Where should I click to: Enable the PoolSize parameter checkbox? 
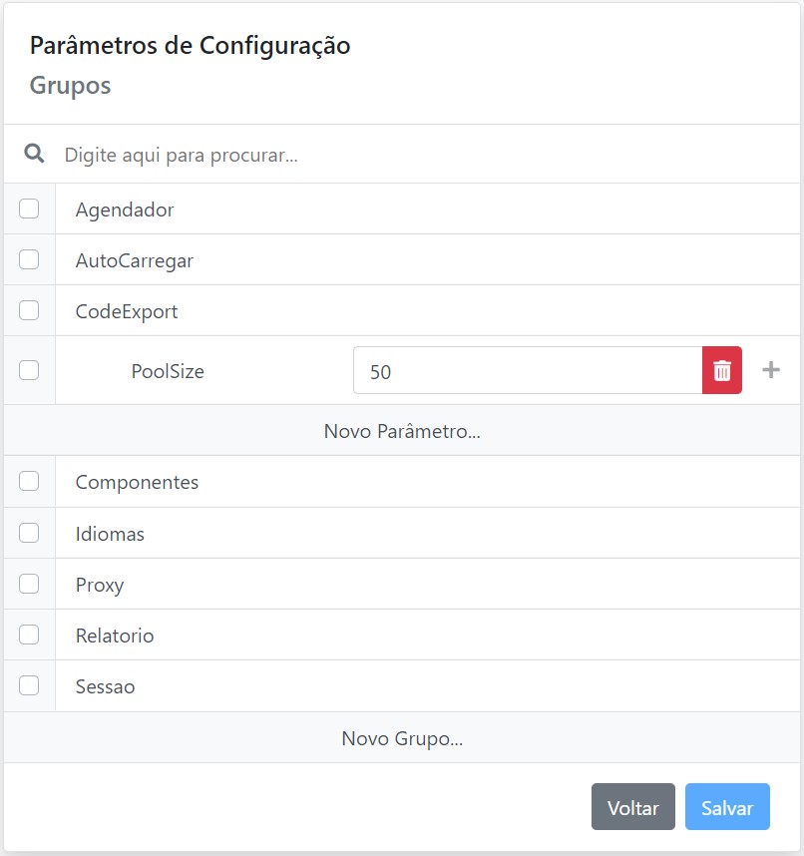click(x=29, y=370)
